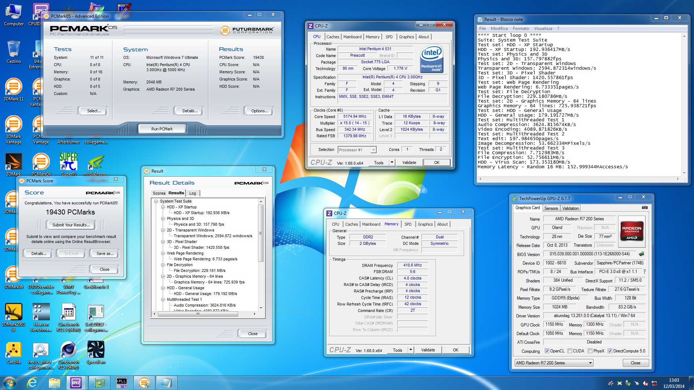Screen dimensions: 694x390
Task: Open Internet Explorer from the taskbar
Action: coord(33,382)
